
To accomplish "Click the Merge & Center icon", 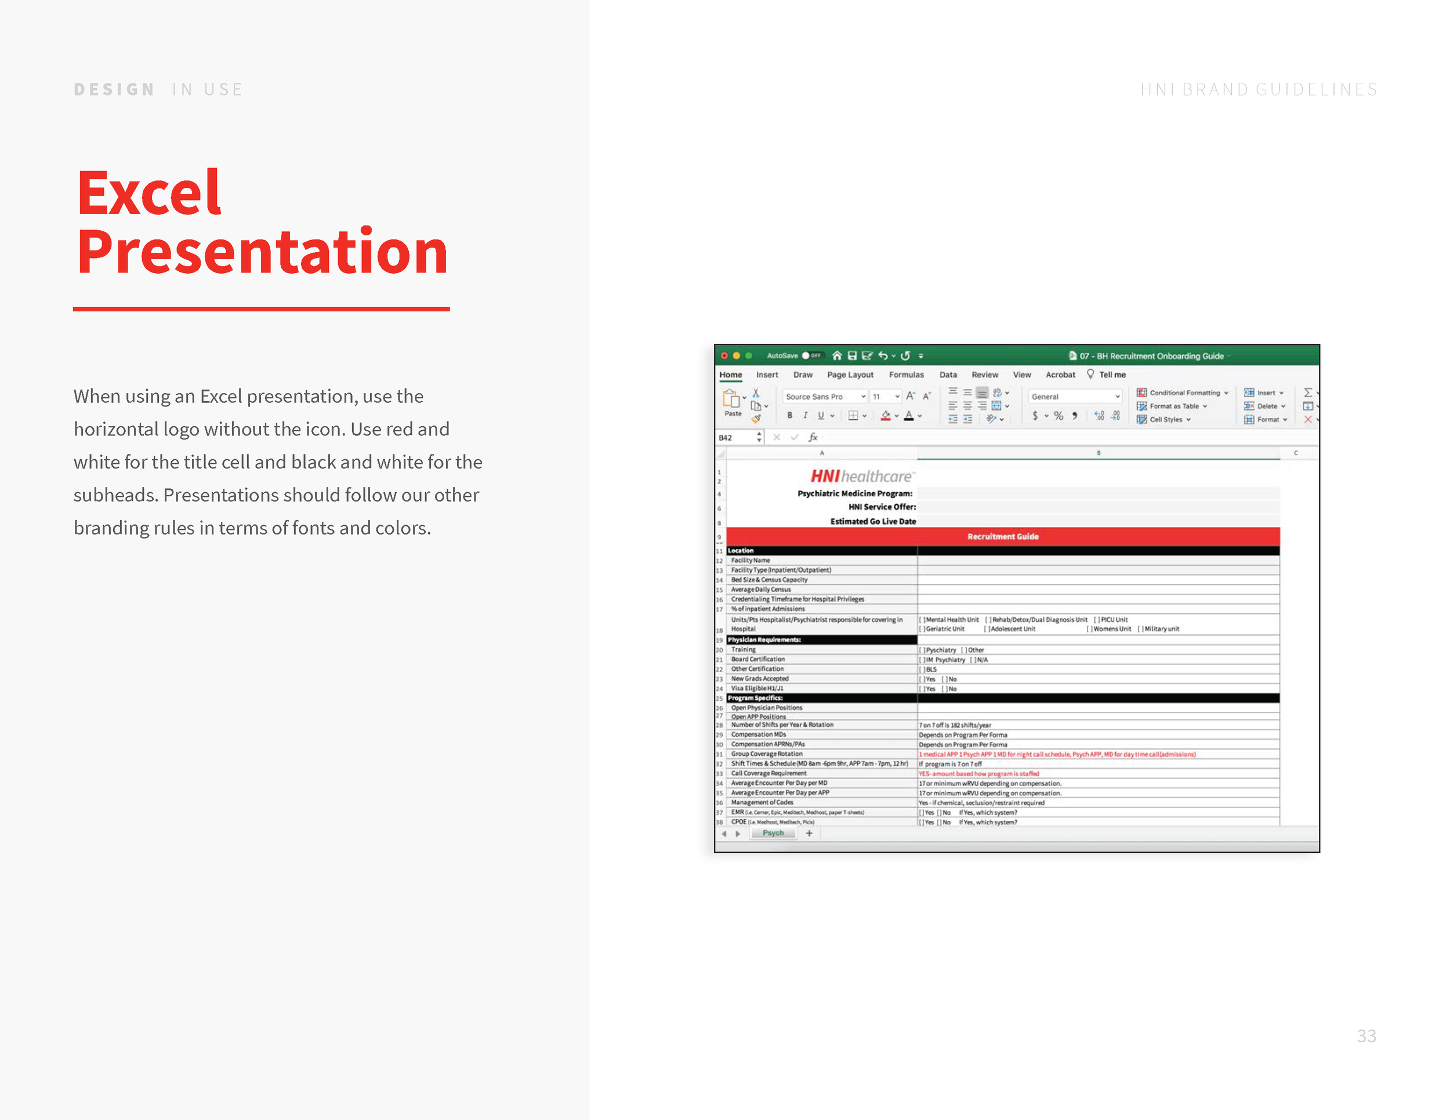I will pos(996,406).
